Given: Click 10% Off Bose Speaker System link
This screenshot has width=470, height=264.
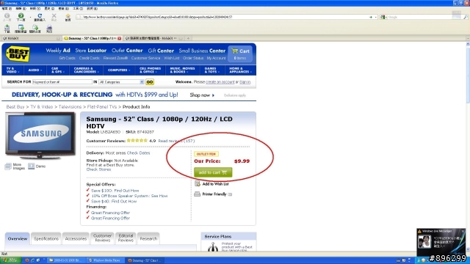Looking at the screenshot, I should pyautogui.click(x=129, y=196).
